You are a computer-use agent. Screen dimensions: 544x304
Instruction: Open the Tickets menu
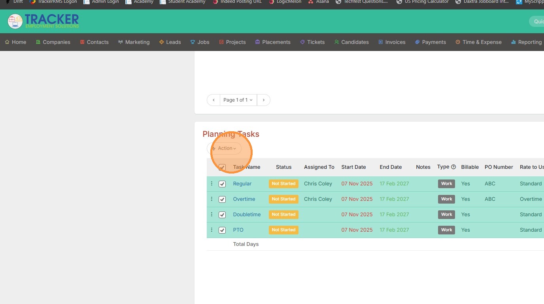312,42
